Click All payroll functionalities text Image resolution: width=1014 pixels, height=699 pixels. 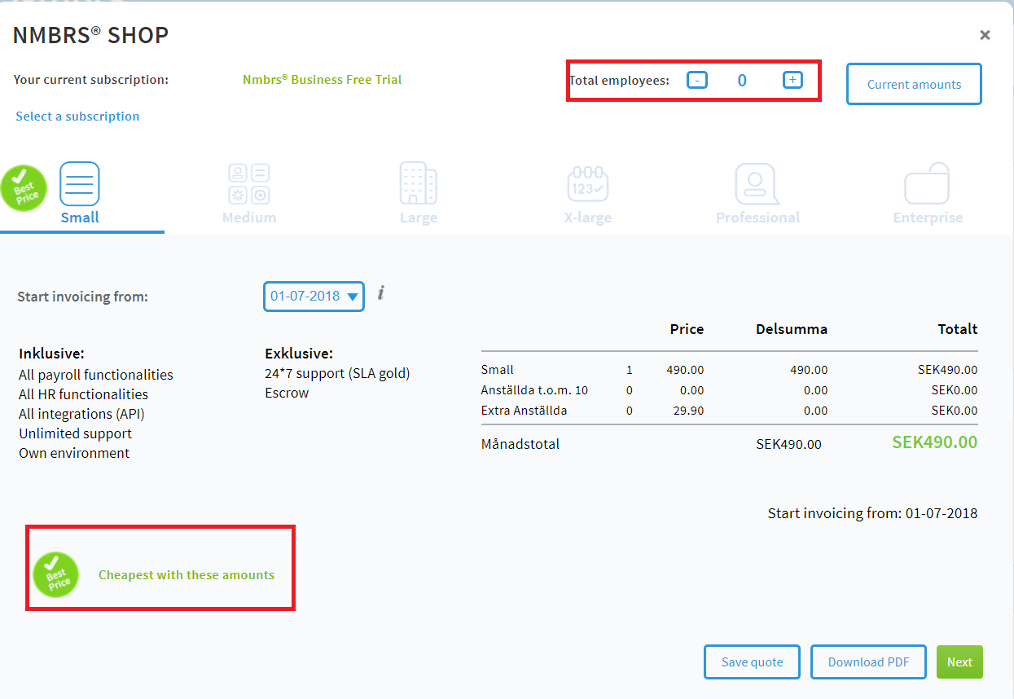[96, 375]
